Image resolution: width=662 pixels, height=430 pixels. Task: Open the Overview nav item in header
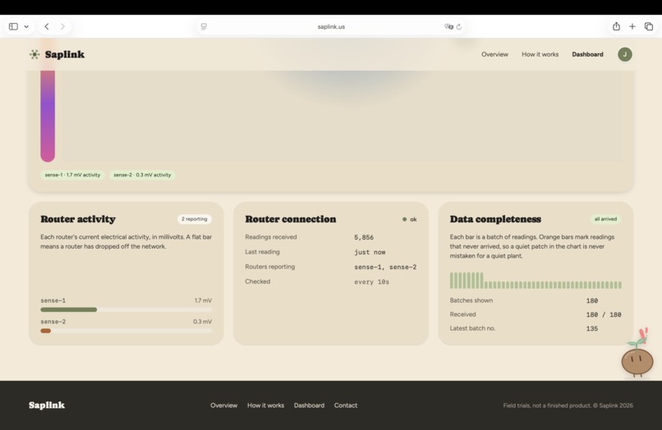pos(494,54)
